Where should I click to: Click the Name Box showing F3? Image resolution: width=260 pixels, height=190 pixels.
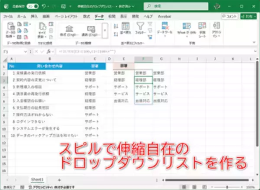(x=13, y=52)
